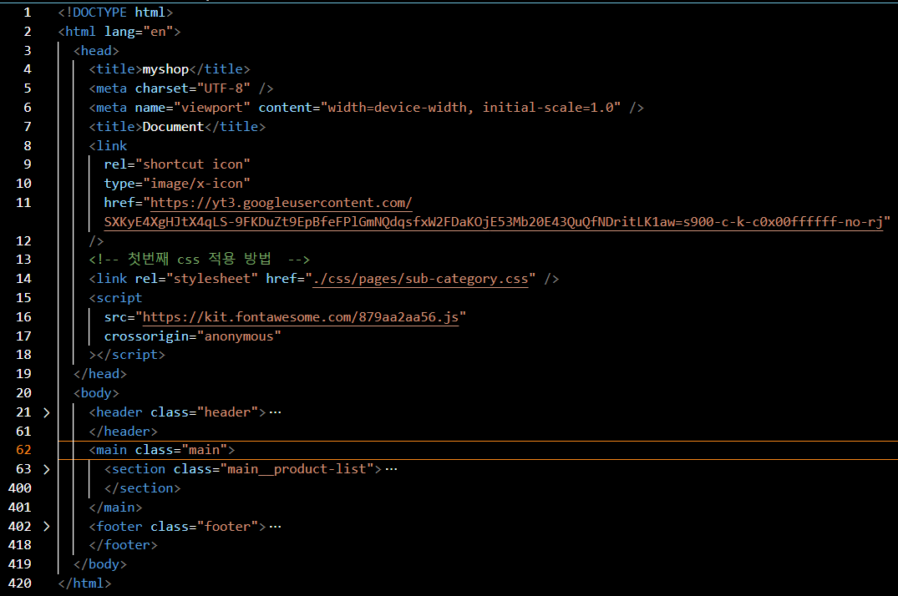Viewport: 898px width, 596px height.
Task: Click the myshop title text
Action: 165,70
